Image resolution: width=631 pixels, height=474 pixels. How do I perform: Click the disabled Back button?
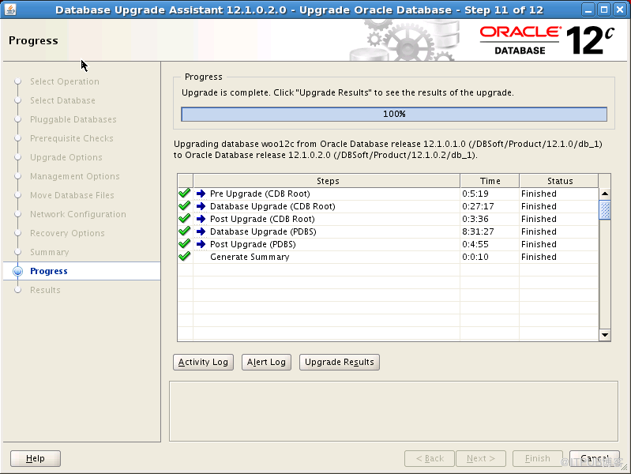click(430, 458)
